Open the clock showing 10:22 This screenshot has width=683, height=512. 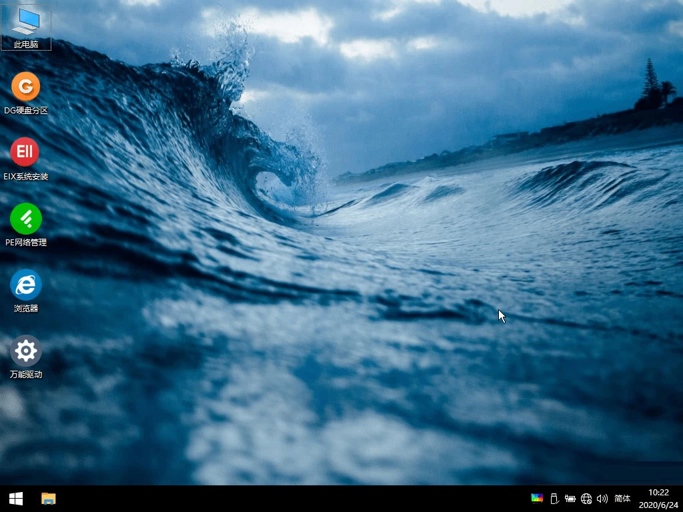[x=658, y=492]
